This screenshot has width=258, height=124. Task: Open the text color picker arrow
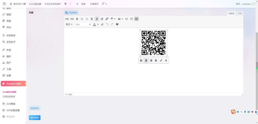coord(98,24)
